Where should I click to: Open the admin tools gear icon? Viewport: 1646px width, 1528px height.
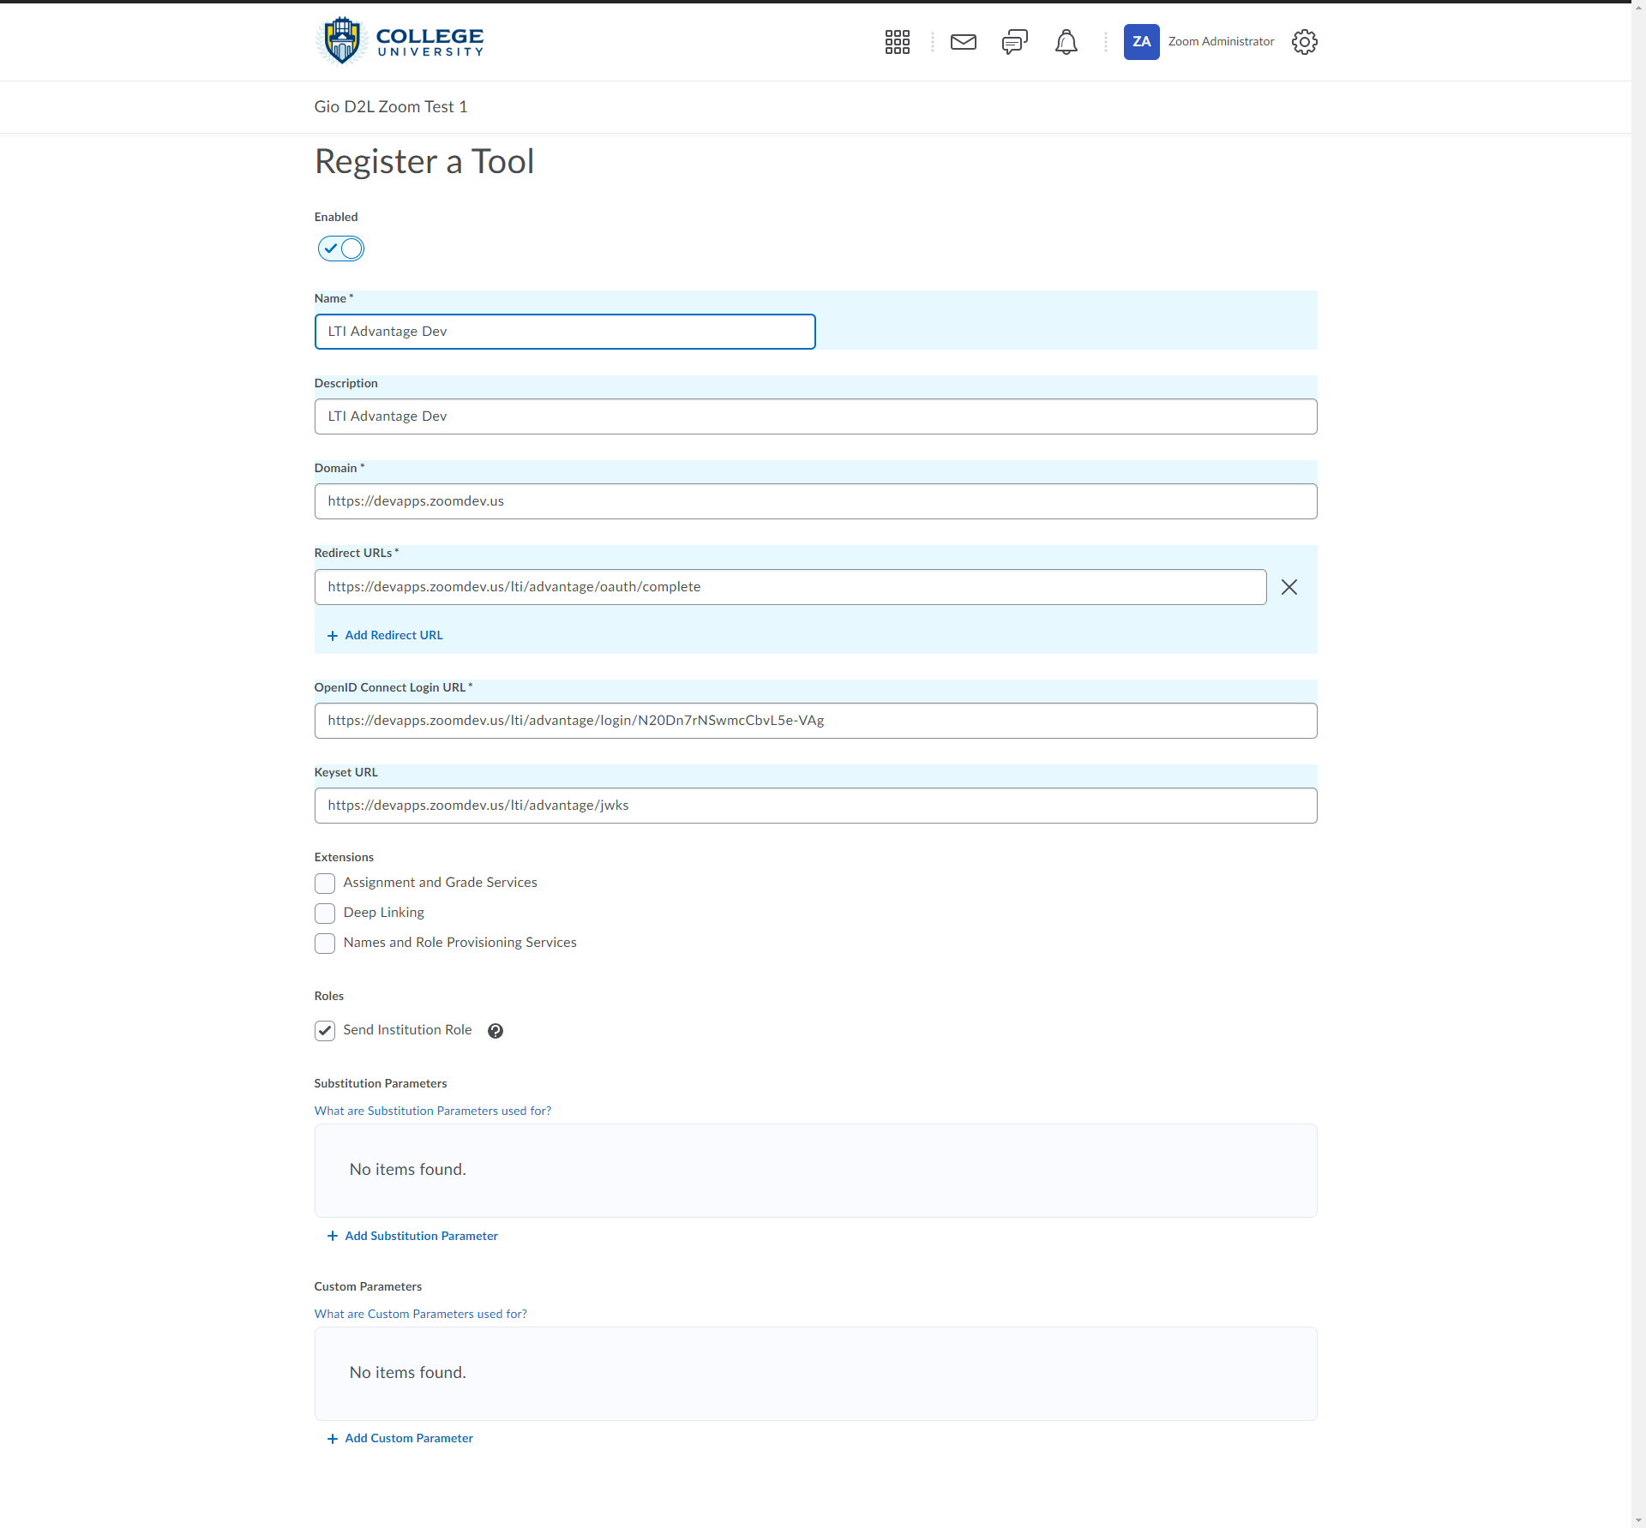(1305, 42)
